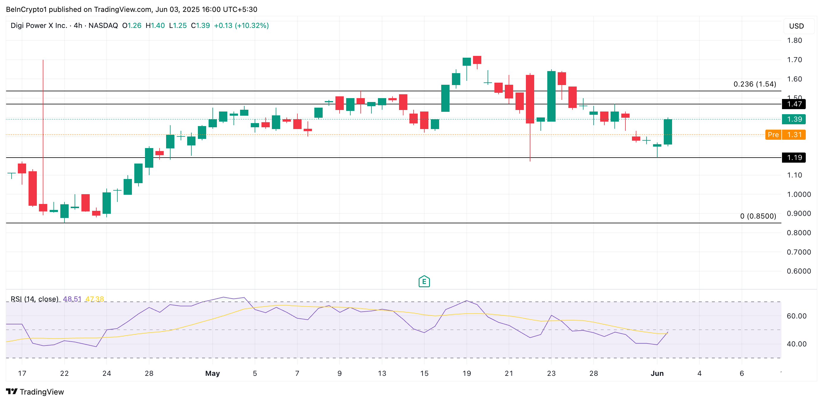Image resolution: width=823 pixels, height=402 pixels.
Task: Click the 0.236 (1.54) Fibonacci label
Action: pyautogui.click(x=754, y=84)
